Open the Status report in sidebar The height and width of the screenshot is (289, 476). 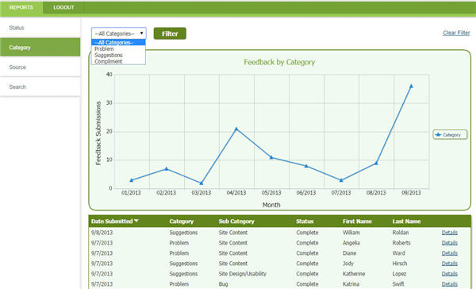40,28
